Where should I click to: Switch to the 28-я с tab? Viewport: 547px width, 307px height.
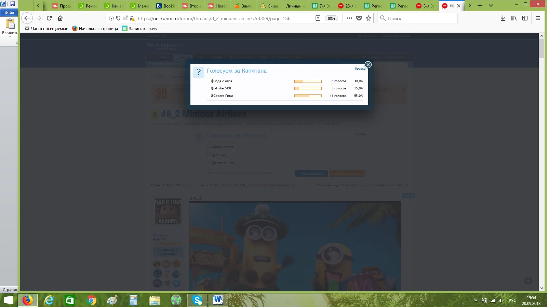coord(348,6)
